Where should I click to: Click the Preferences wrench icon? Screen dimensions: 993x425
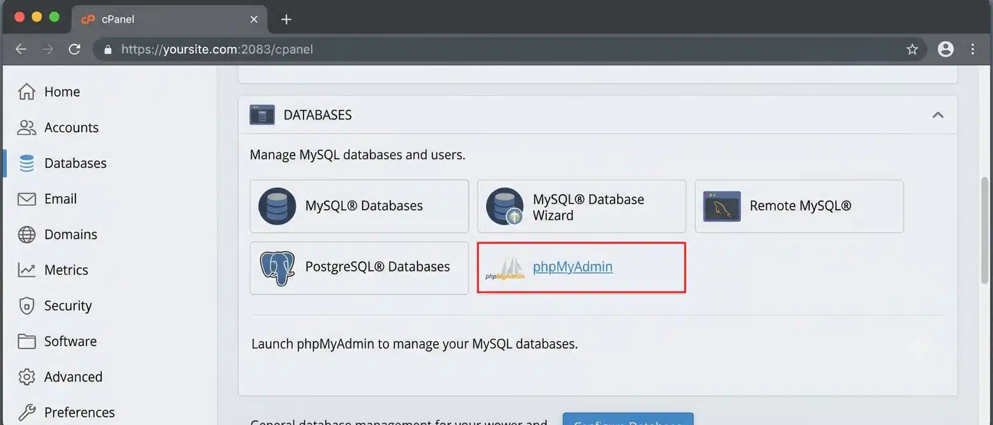click(x=27, y=412)
